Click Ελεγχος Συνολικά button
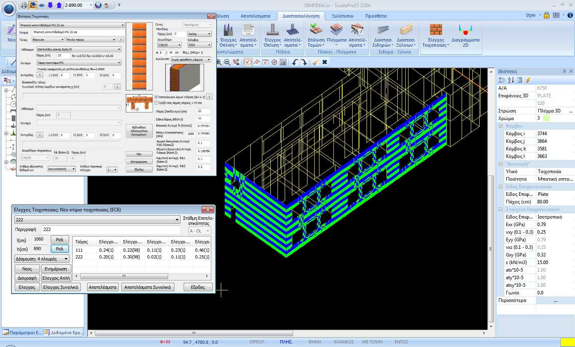 pyautogui.click(x=61, y=287)
